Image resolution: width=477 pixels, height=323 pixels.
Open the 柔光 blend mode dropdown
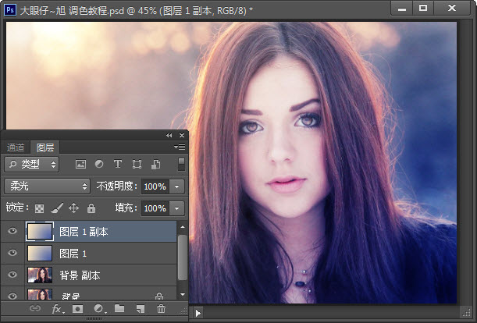(x=48, y=186)
